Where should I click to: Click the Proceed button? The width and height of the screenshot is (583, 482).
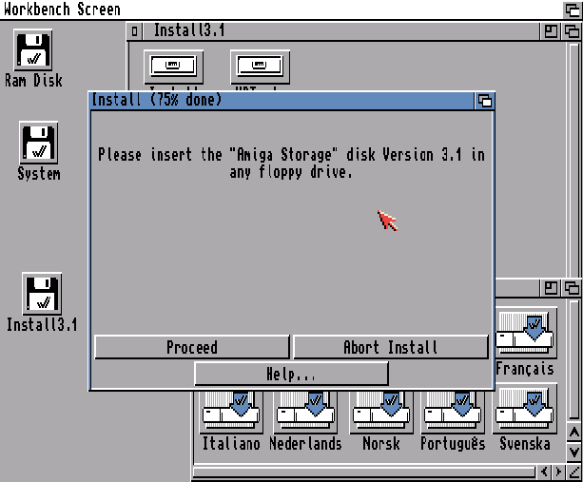(x=192, y=347)
